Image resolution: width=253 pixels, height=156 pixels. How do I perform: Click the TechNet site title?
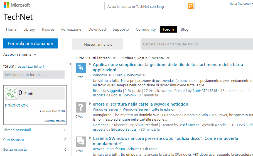pos(18,17)
